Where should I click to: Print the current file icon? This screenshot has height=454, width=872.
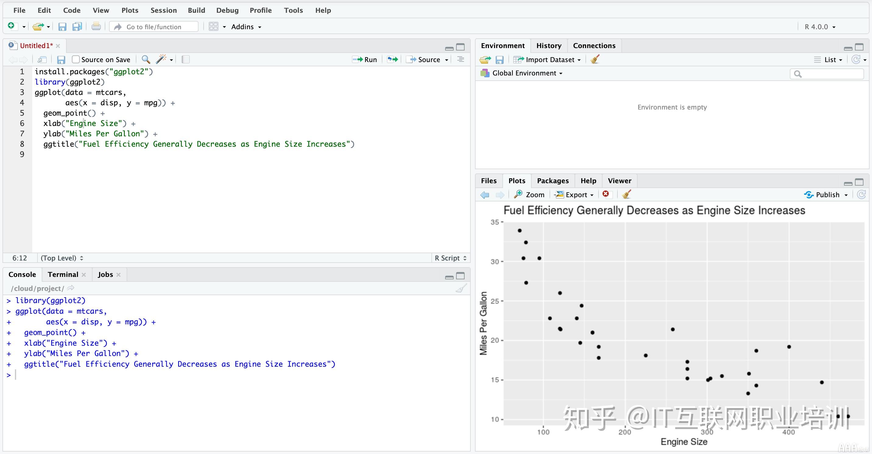[96, 26]
